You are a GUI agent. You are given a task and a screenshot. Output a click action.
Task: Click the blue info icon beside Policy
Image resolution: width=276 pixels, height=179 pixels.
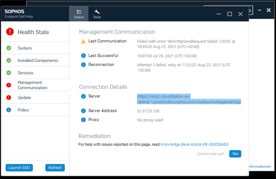9,110
